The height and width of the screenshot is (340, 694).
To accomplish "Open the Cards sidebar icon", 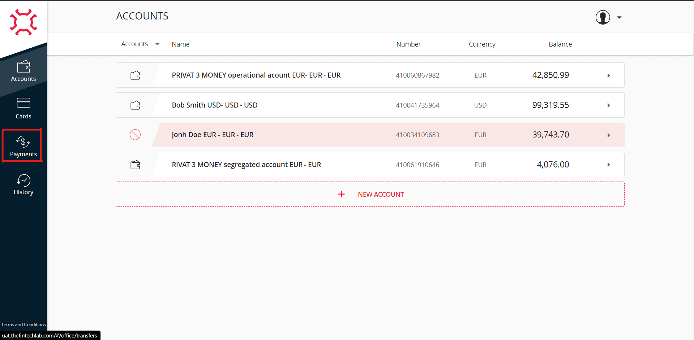I will click(23, 103).
